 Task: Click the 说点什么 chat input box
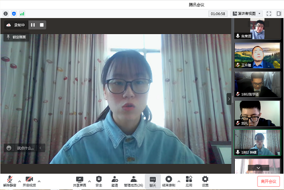(25, 148)
